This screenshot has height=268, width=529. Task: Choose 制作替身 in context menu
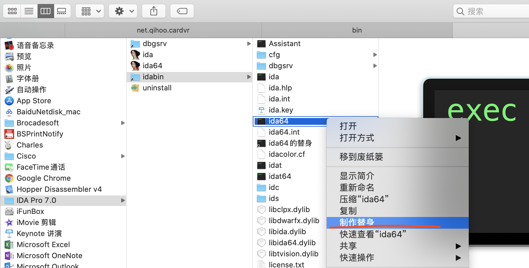pyautogui.click(x=397, y=223)
